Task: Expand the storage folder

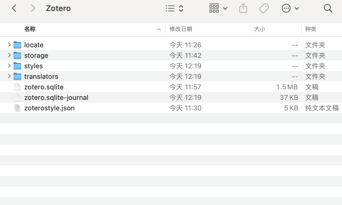Action: 9,55
